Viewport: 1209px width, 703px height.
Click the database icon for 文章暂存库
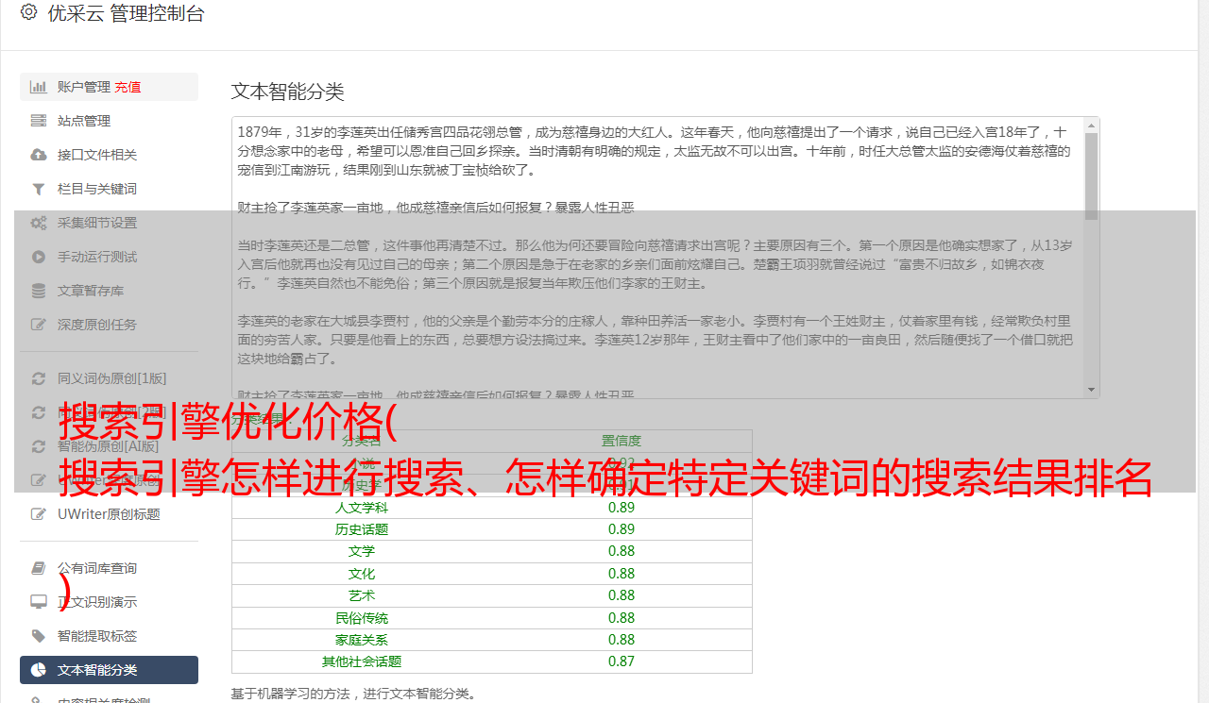(x=39, y=291)
